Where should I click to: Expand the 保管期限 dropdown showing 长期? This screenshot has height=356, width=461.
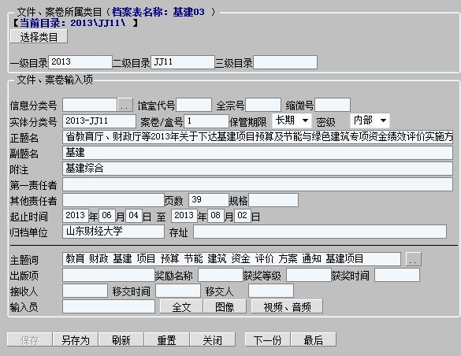pos(291,121)
